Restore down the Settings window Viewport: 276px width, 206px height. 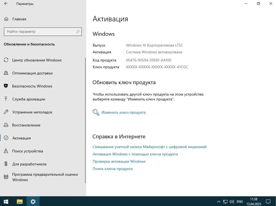pos(258,3)
